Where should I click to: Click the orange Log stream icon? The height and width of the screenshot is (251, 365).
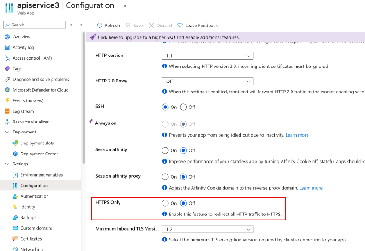click(7, 111)
